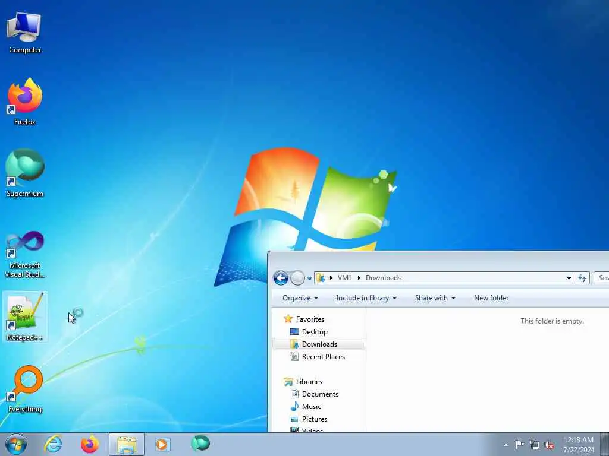The width and height of the screenshot is (609, 456).
Task: Click the folder icon in the address bar
Action: click(x=321, y=278)
